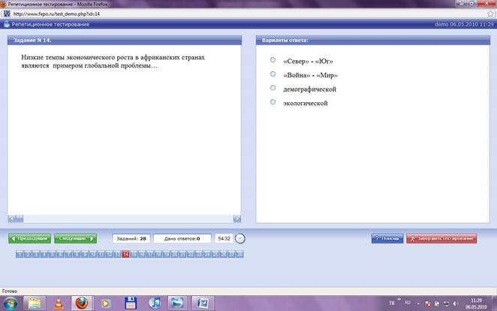Select the «Война» - «Мир» answer option
497x311 pixels.
273,74
